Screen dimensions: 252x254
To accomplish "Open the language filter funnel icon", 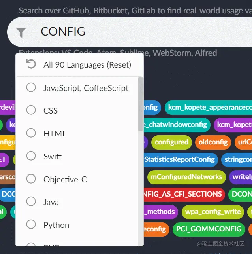I will pos(21,32).
